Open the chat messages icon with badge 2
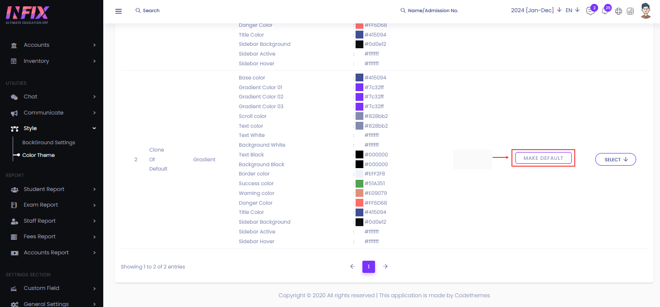 [x=590, y=11]
